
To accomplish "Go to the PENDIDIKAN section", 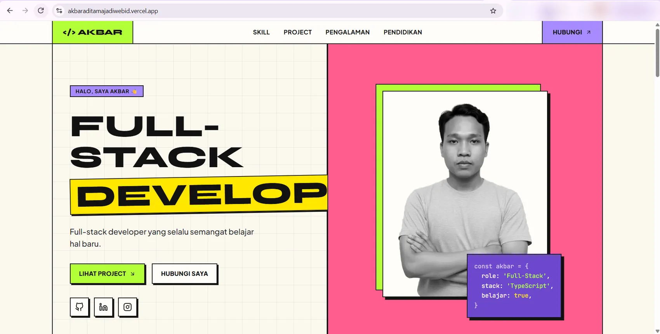I will (403, 32).
